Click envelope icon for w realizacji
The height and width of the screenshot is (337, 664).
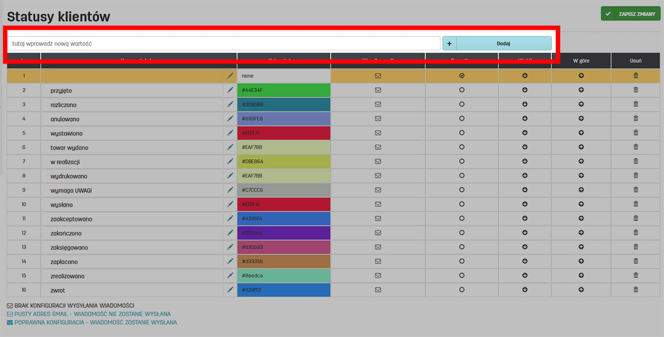378,161
